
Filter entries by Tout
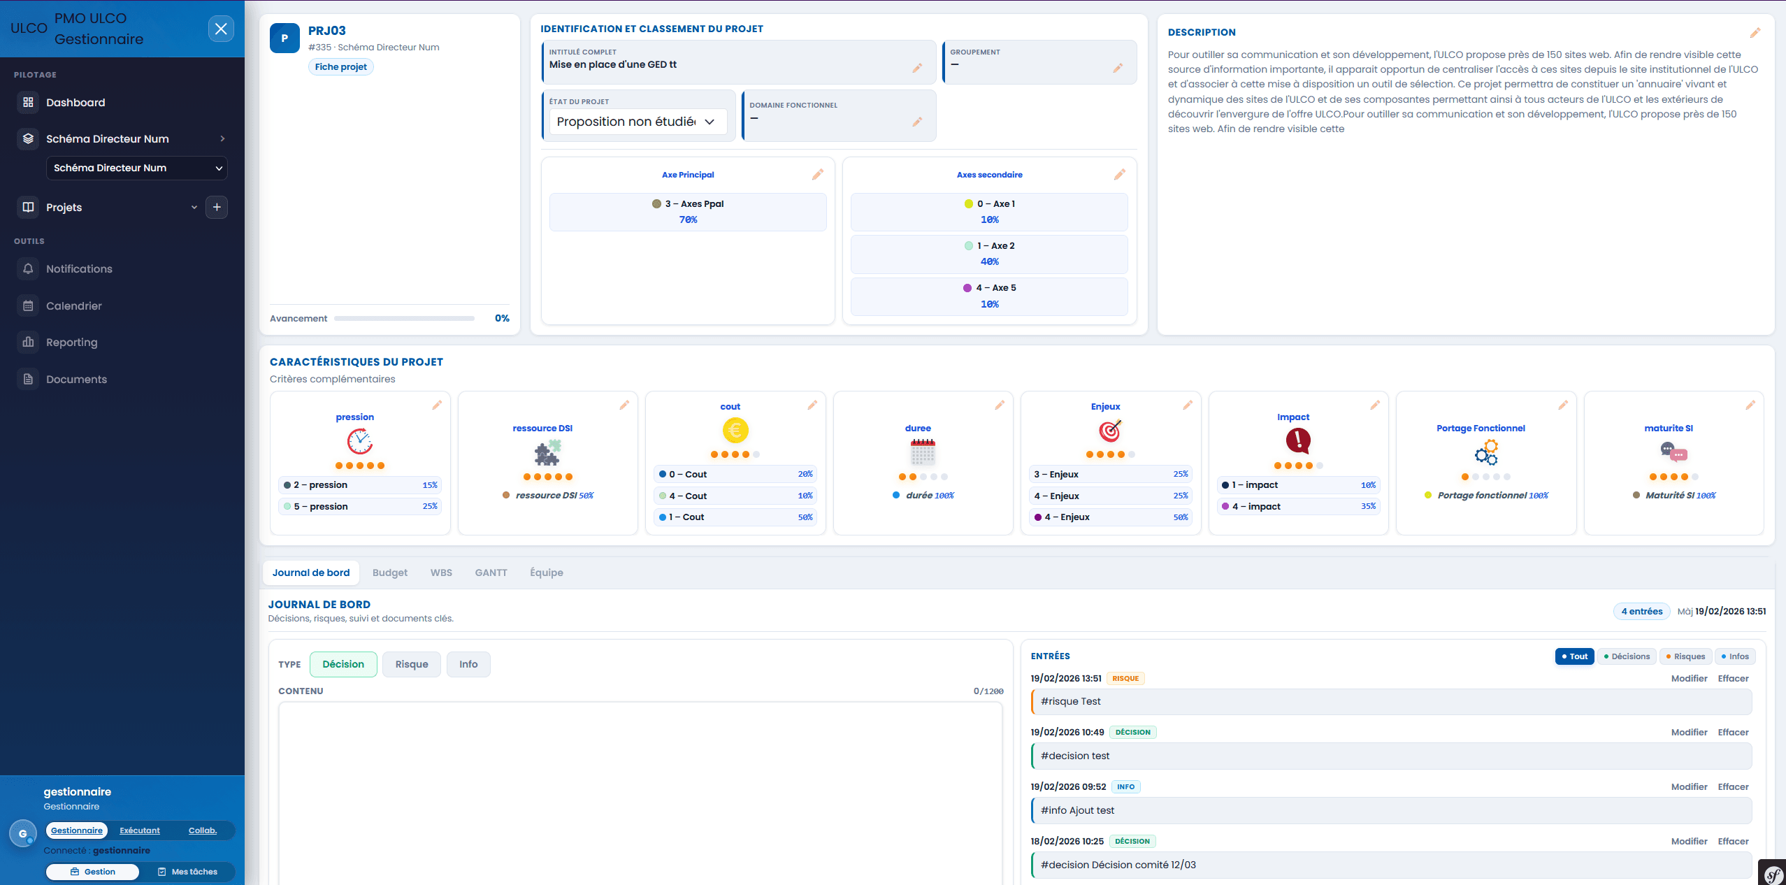(1574, 656)
